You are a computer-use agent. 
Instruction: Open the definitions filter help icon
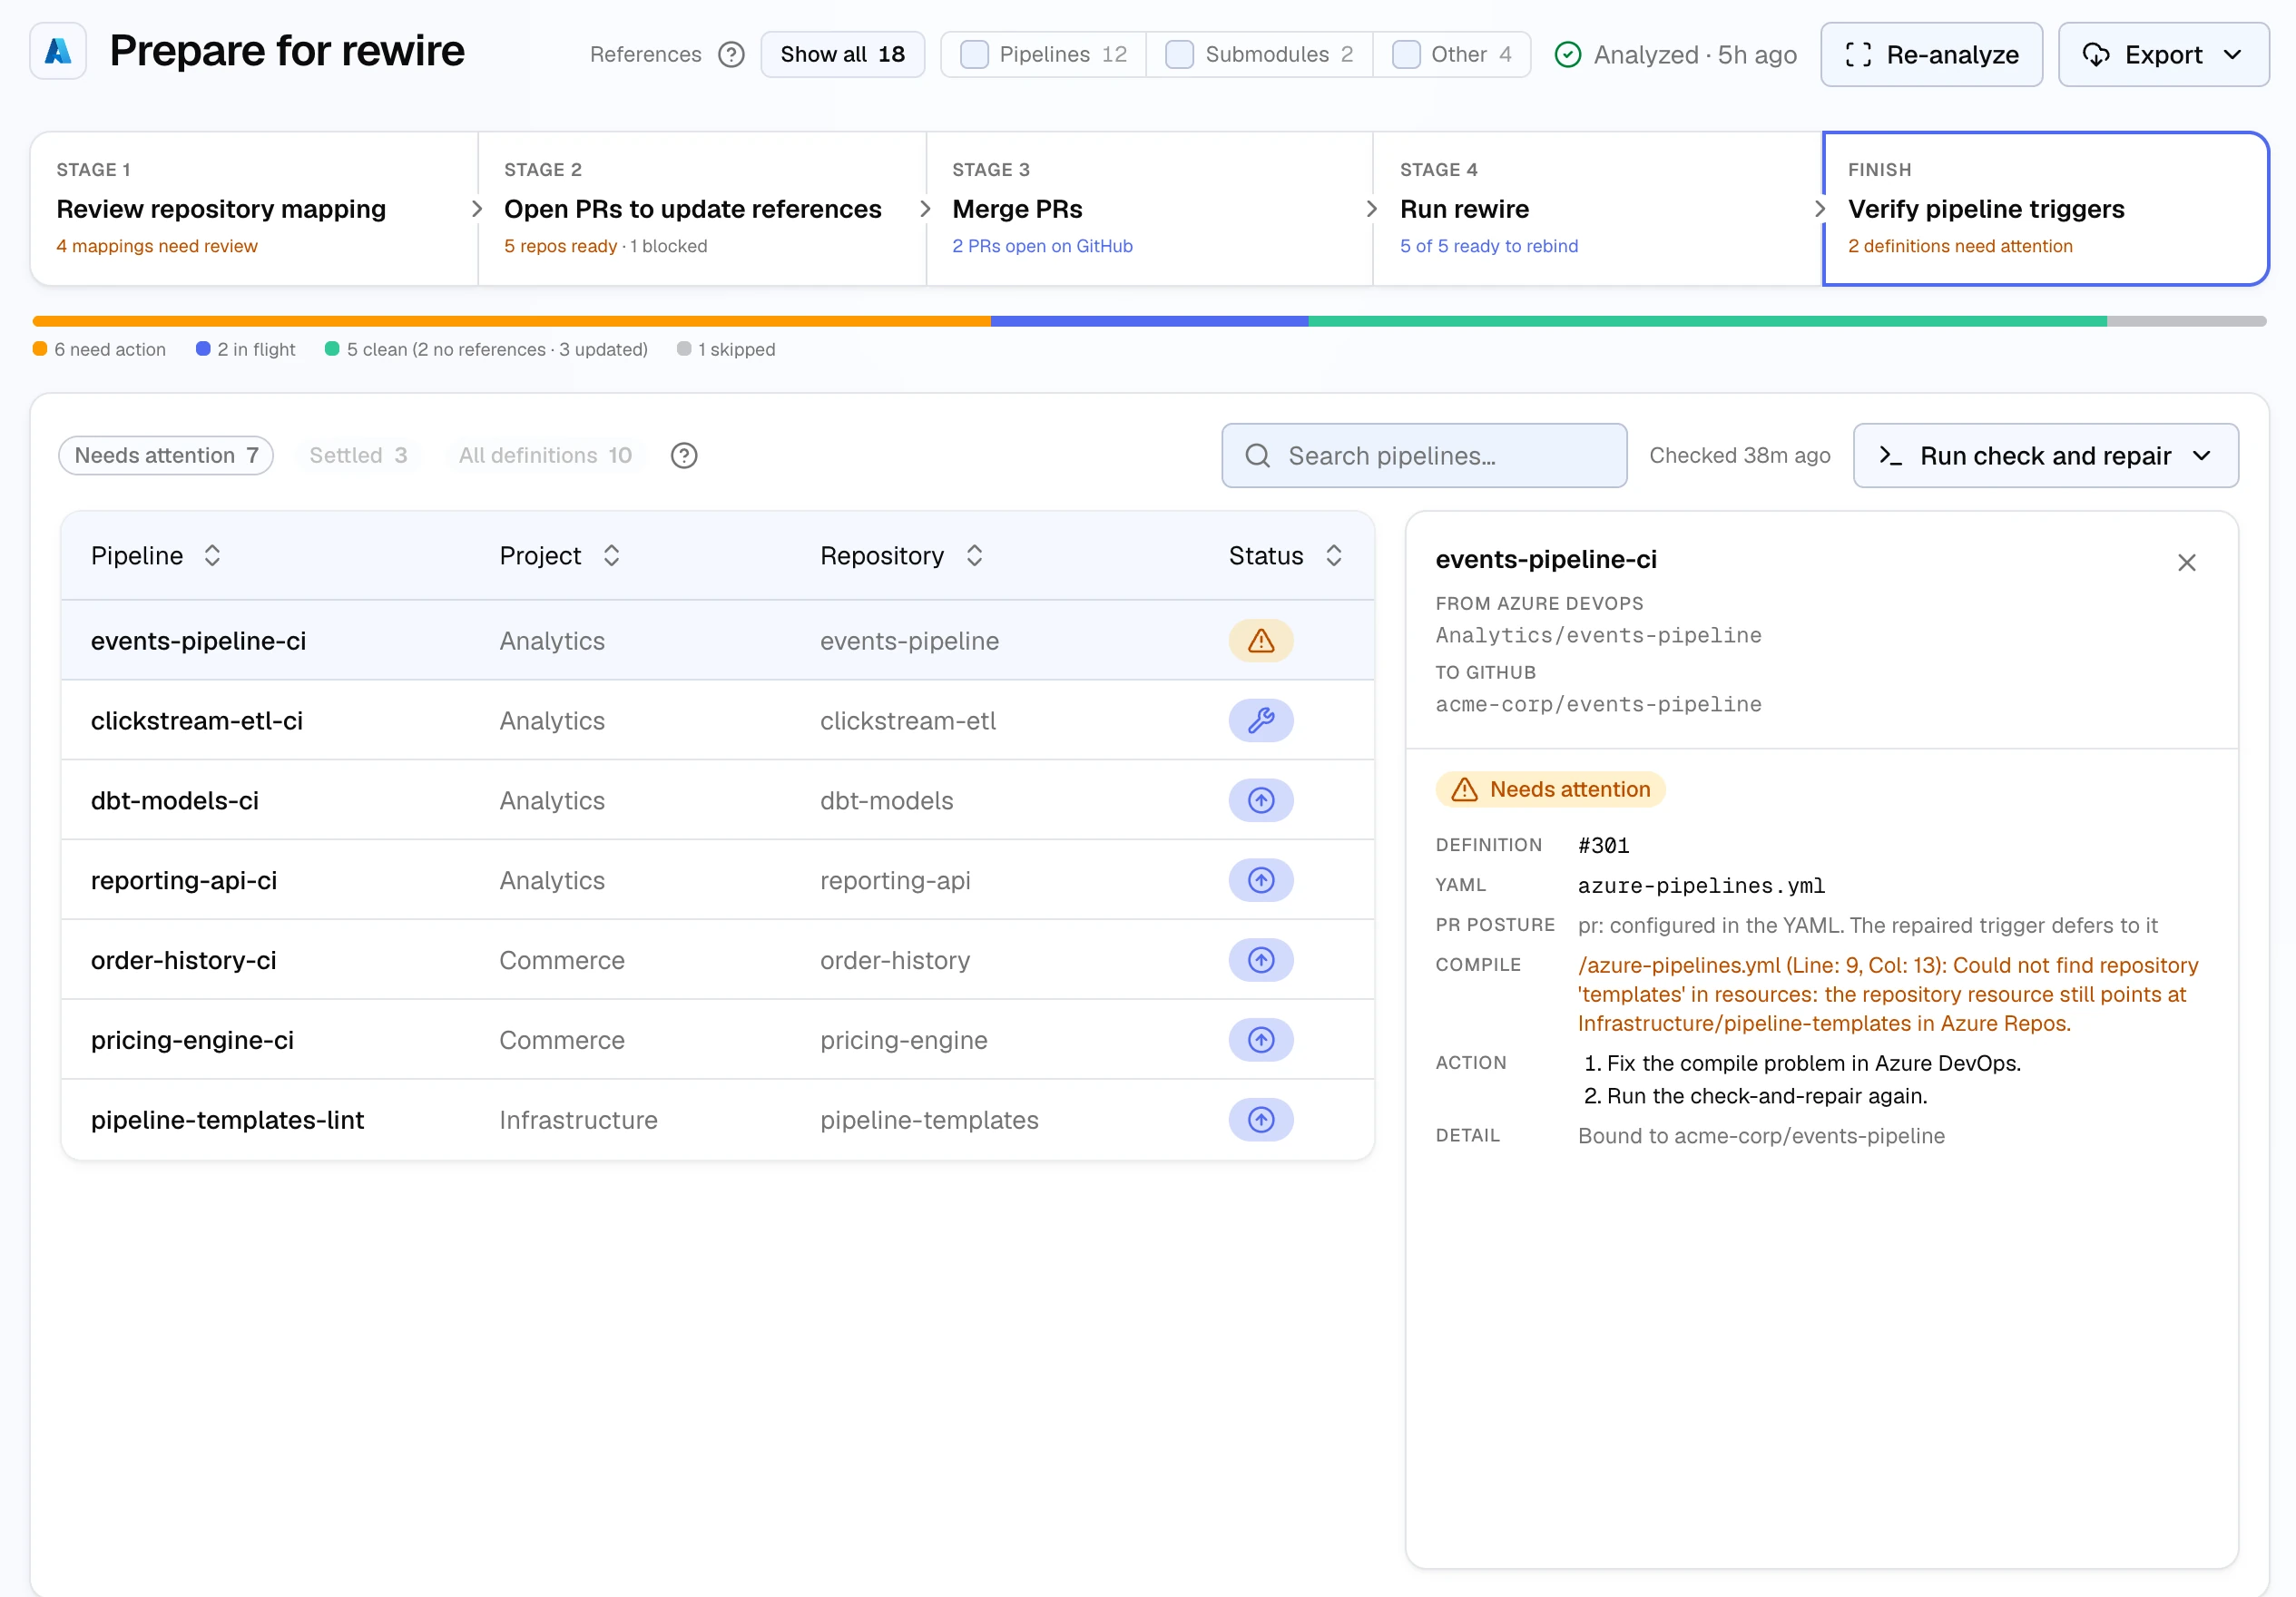pyautogui.click(x=684, y=456)
